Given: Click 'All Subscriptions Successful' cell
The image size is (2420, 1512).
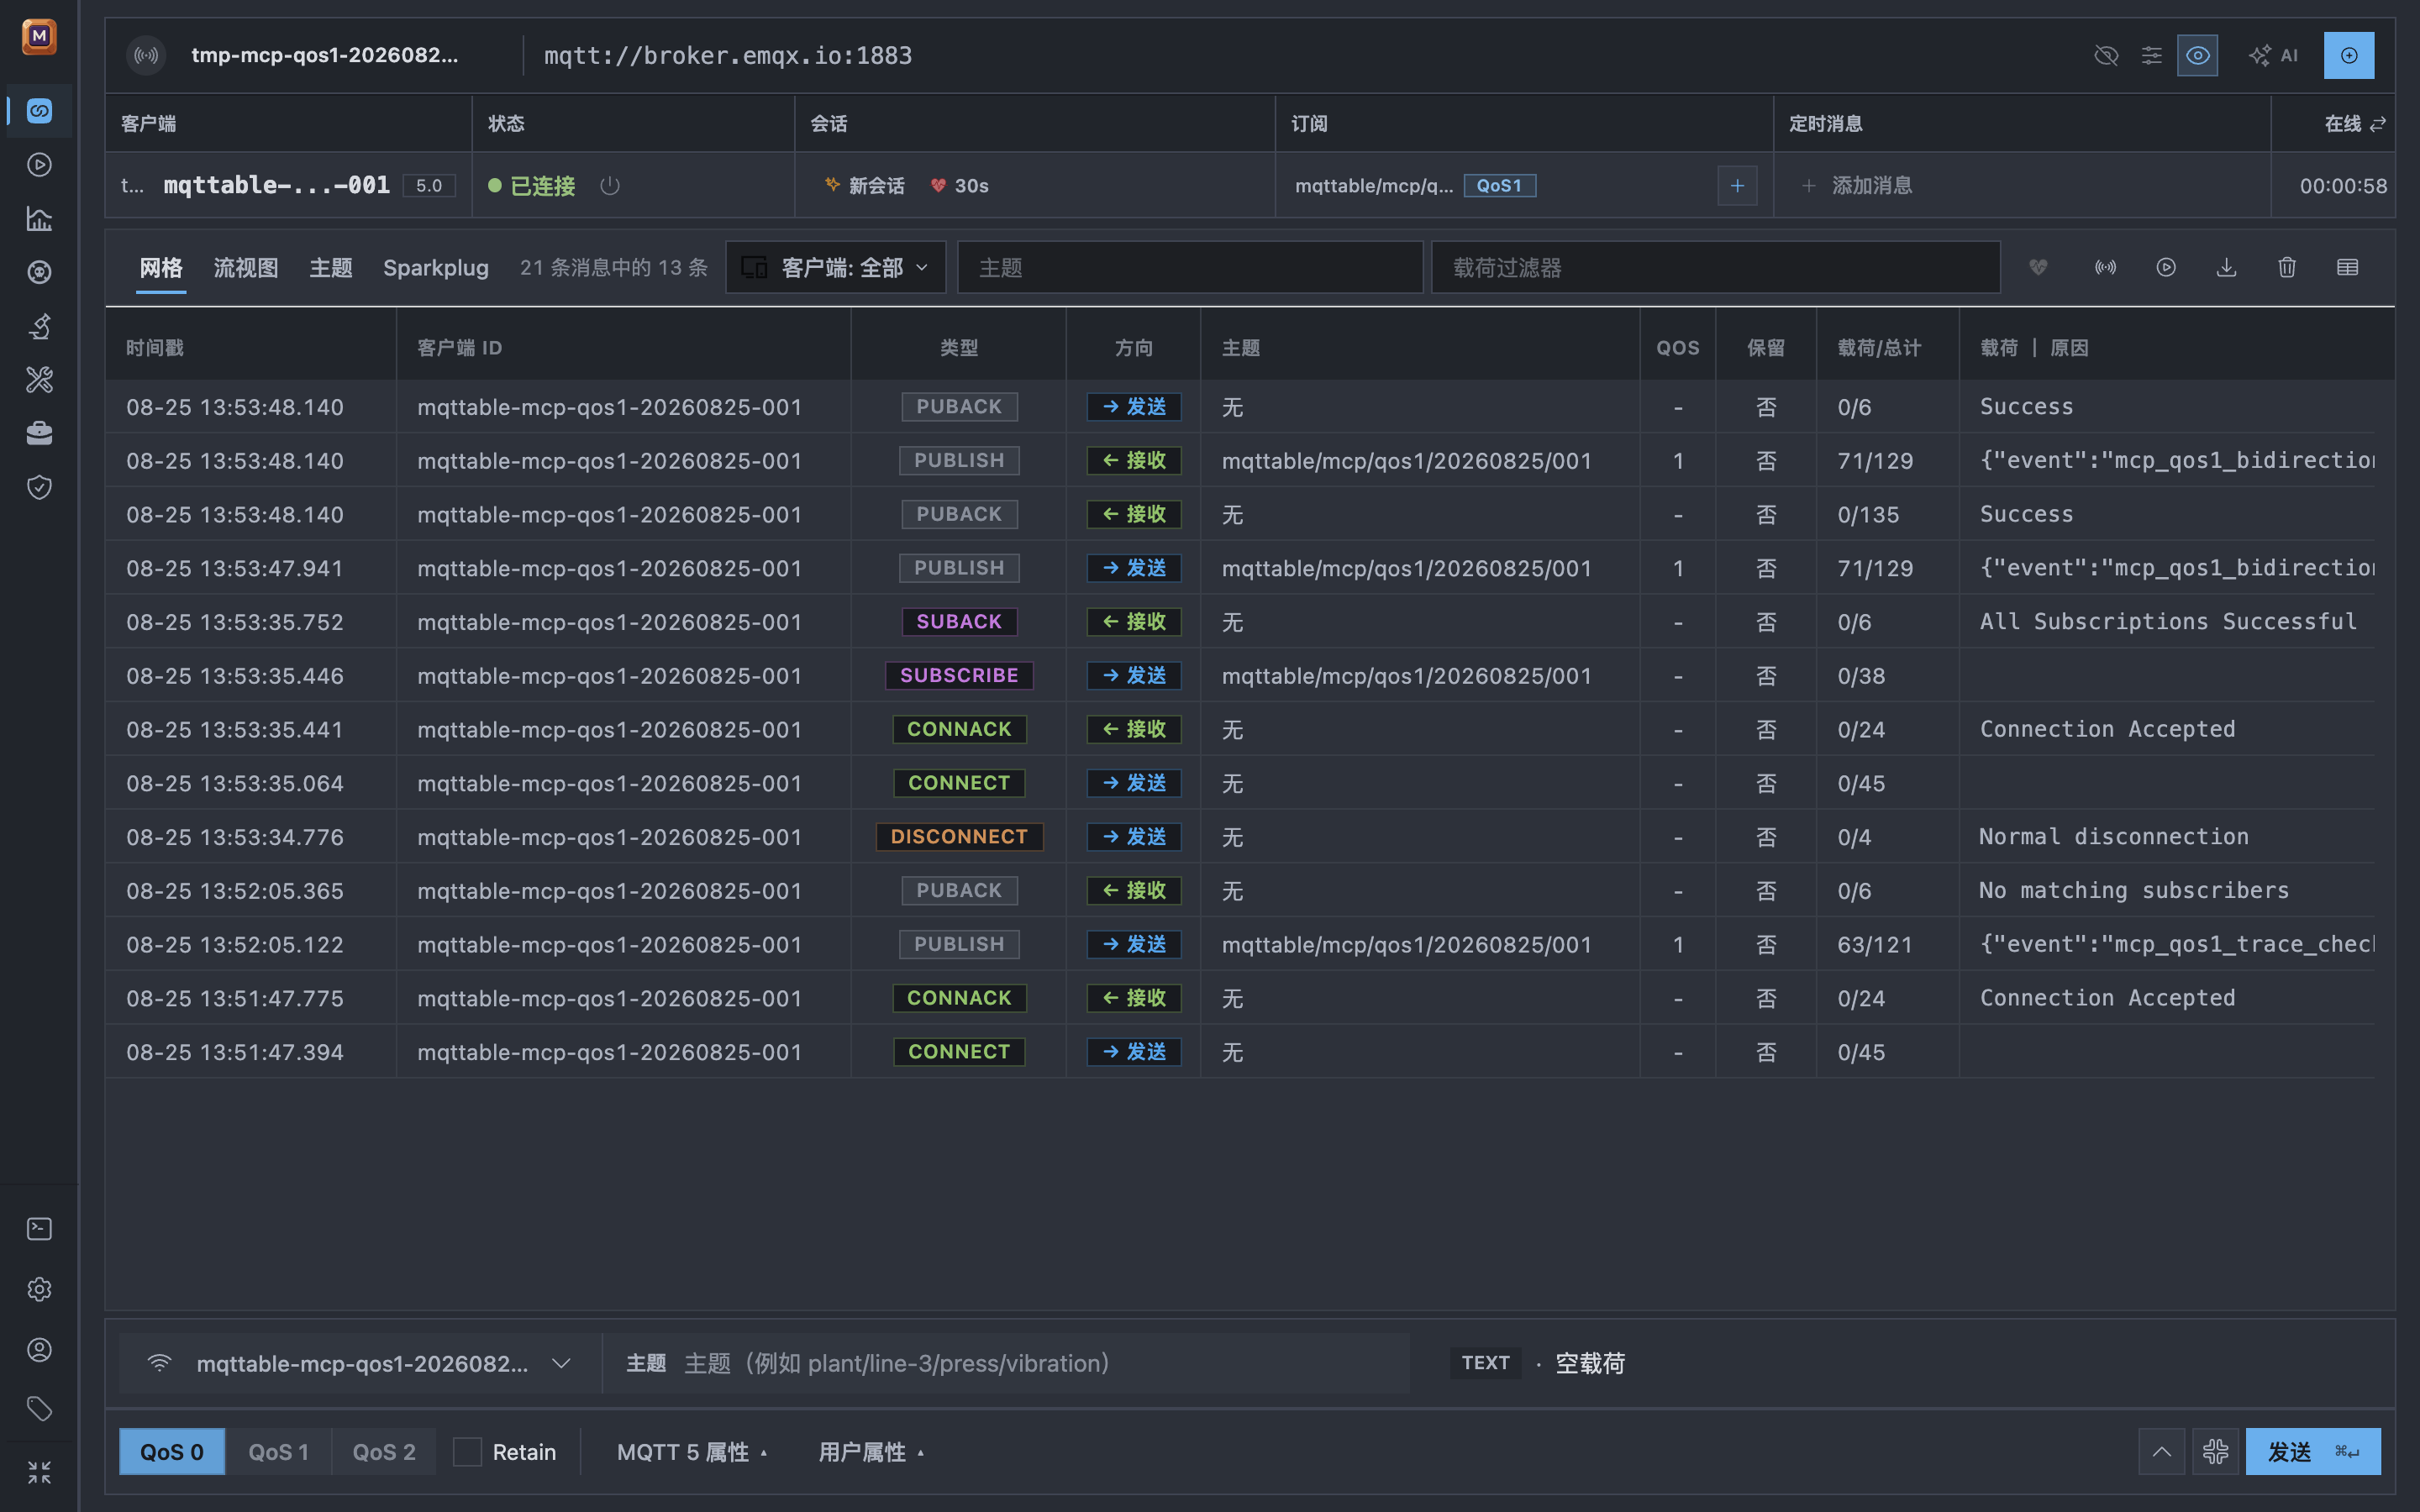Looking at the screenshot, I should [2168, 622].
